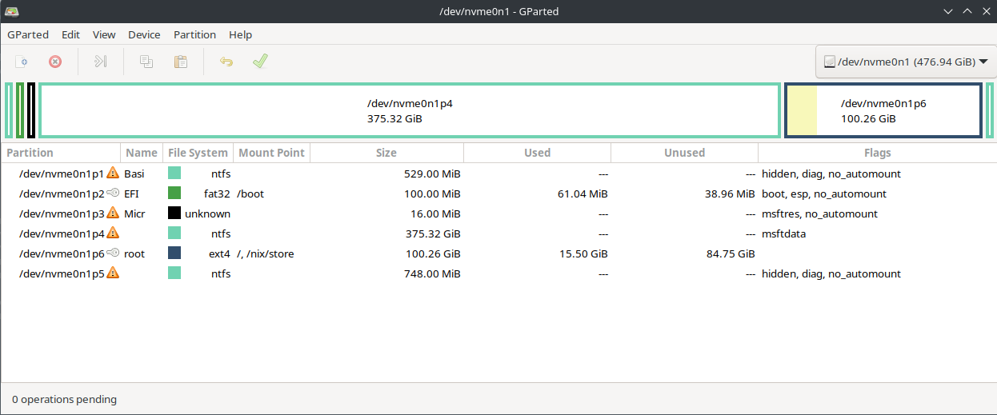Click warning icon beside /dev/nvme0n1p1

click(x=113, y=173)
